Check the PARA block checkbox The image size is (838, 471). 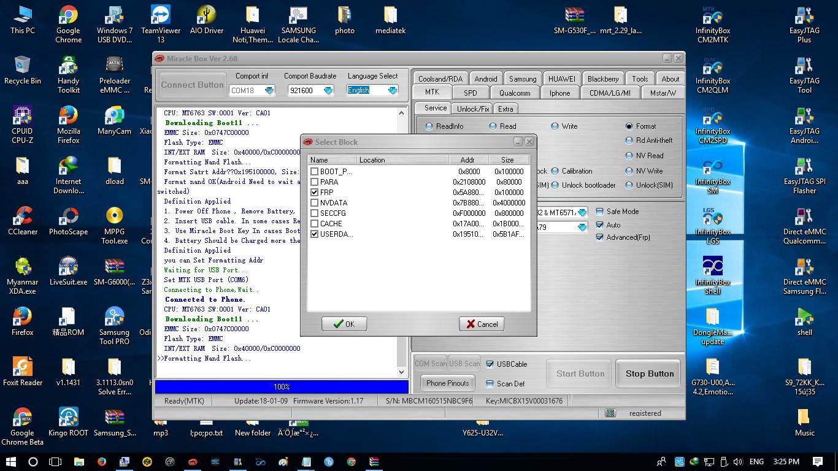314,182
